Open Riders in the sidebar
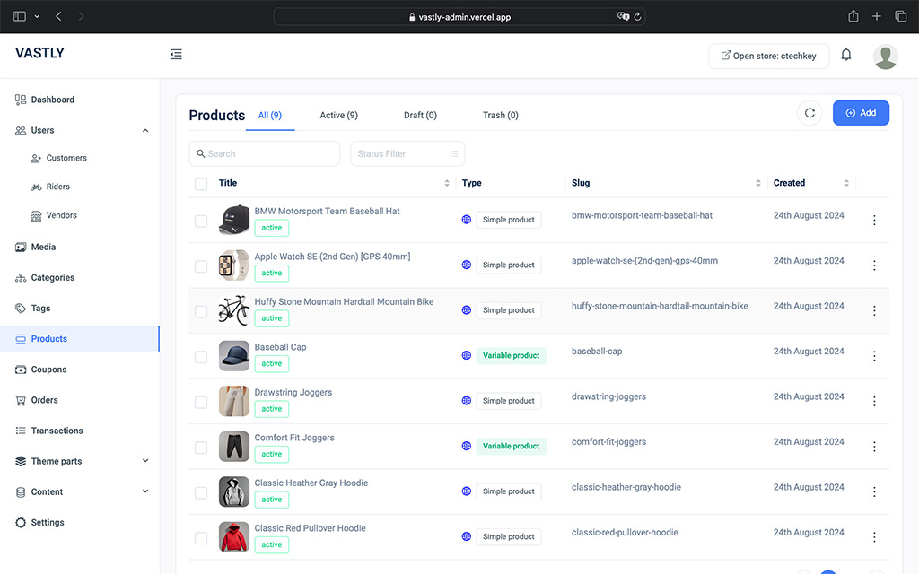919x574 pixels. pyautogui.click(x=57, y=187)
